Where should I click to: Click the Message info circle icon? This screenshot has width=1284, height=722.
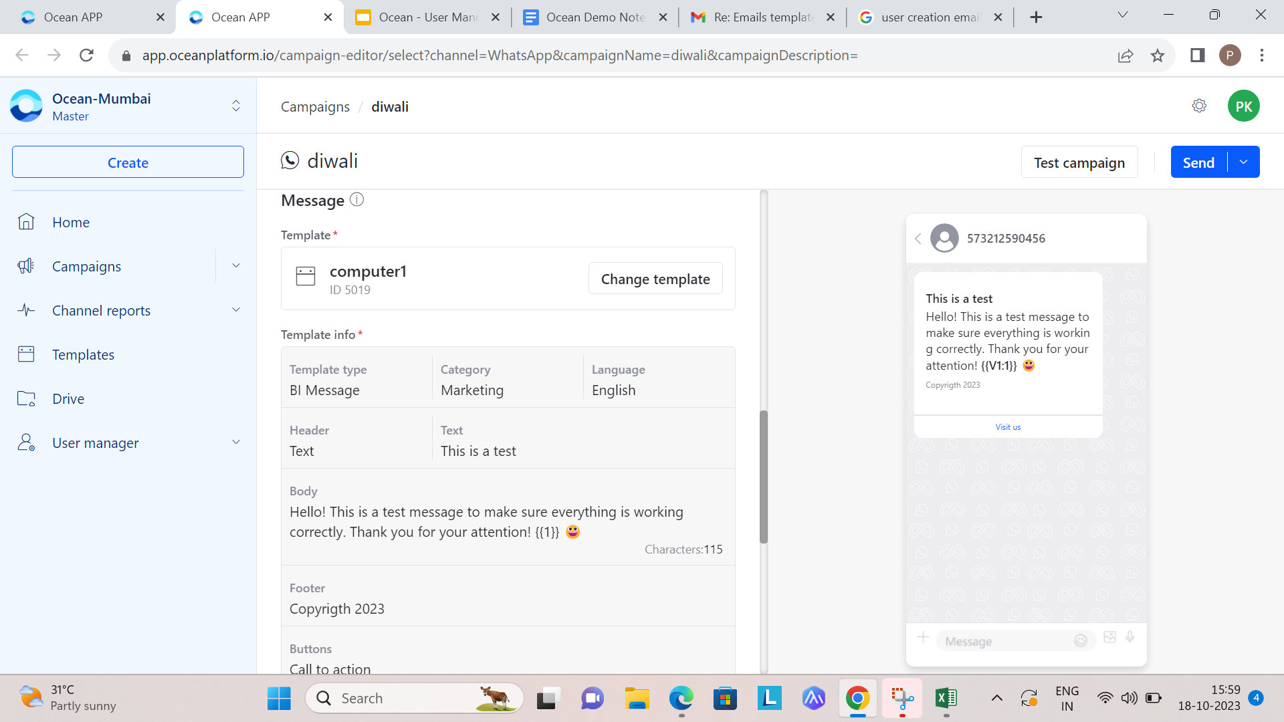pos(357,199)
